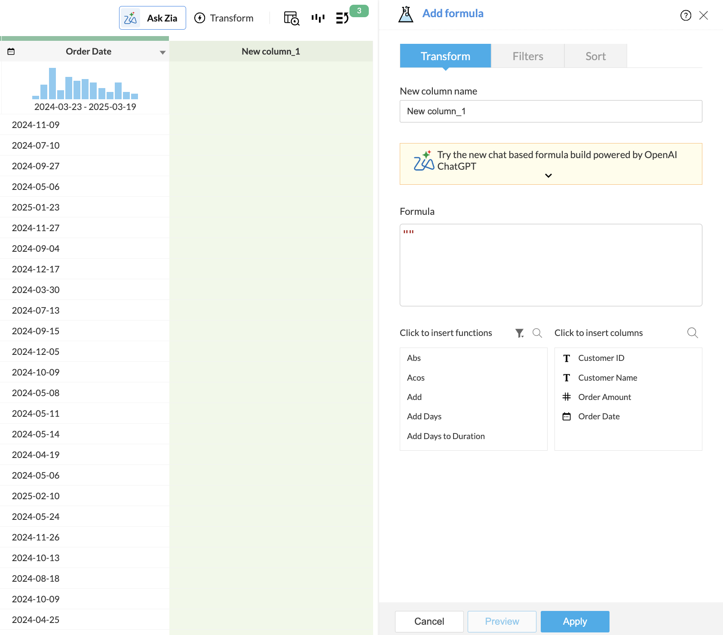The image size is (723, 635).
Task: Select the 2024-09-15 date cell
Action: click(x=85, y=331)
